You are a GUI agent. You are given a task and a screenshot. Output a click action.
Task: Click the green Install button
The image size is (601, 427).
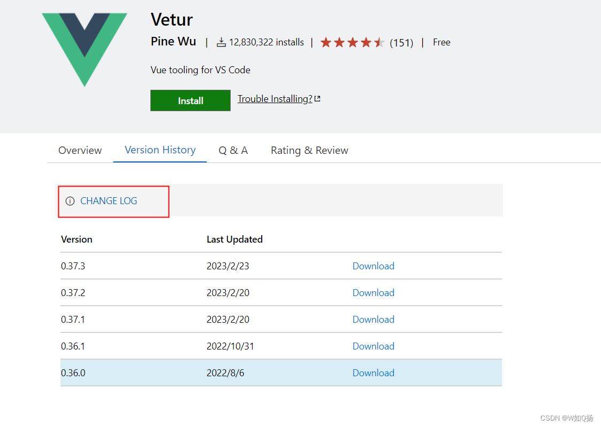tap(190, 100)
